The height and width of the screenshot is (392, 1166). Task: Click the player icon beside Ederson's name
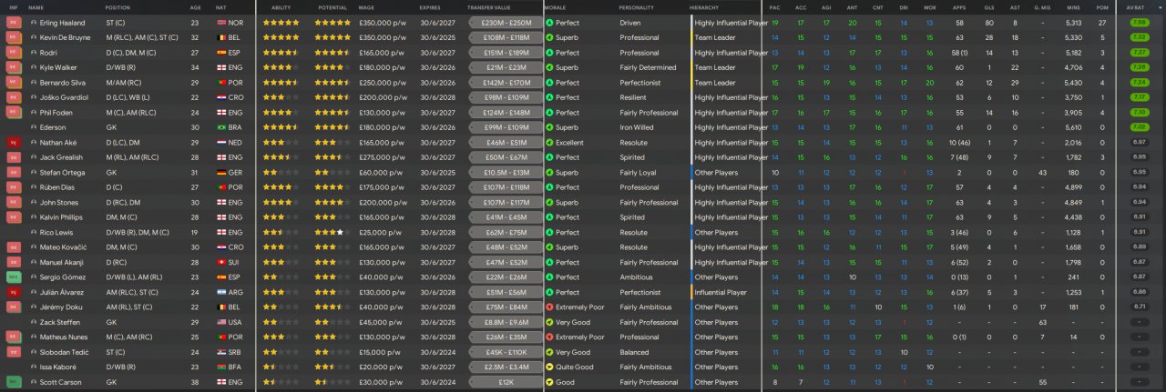[34, 128]
